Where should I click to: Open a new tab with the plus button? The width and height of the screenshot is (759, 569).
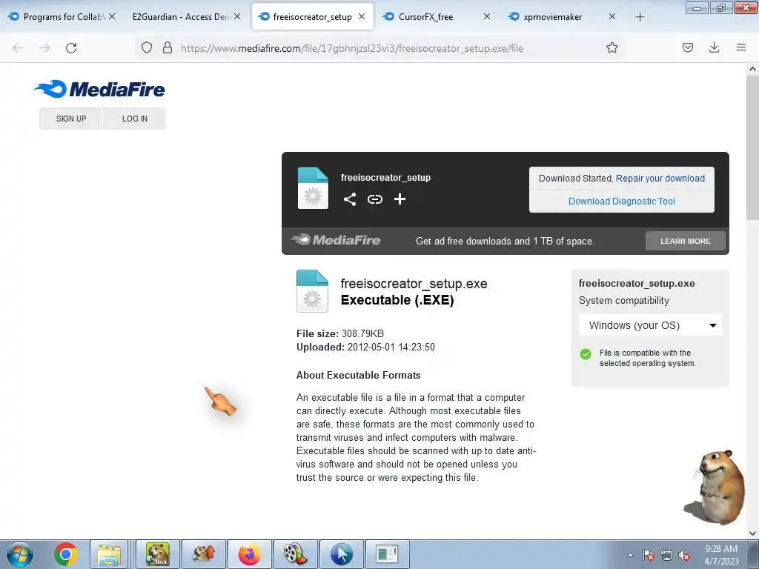[640, 17]
